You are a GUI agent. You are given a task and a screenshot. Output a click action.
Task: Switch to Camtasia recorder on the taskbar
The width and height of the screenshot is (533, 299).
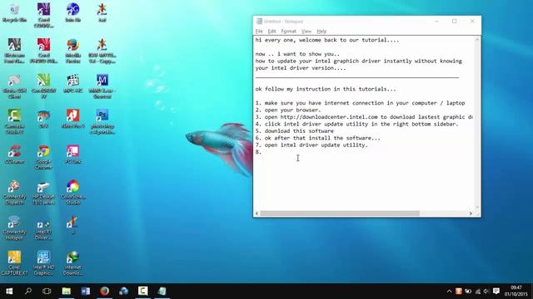point(142,292)
